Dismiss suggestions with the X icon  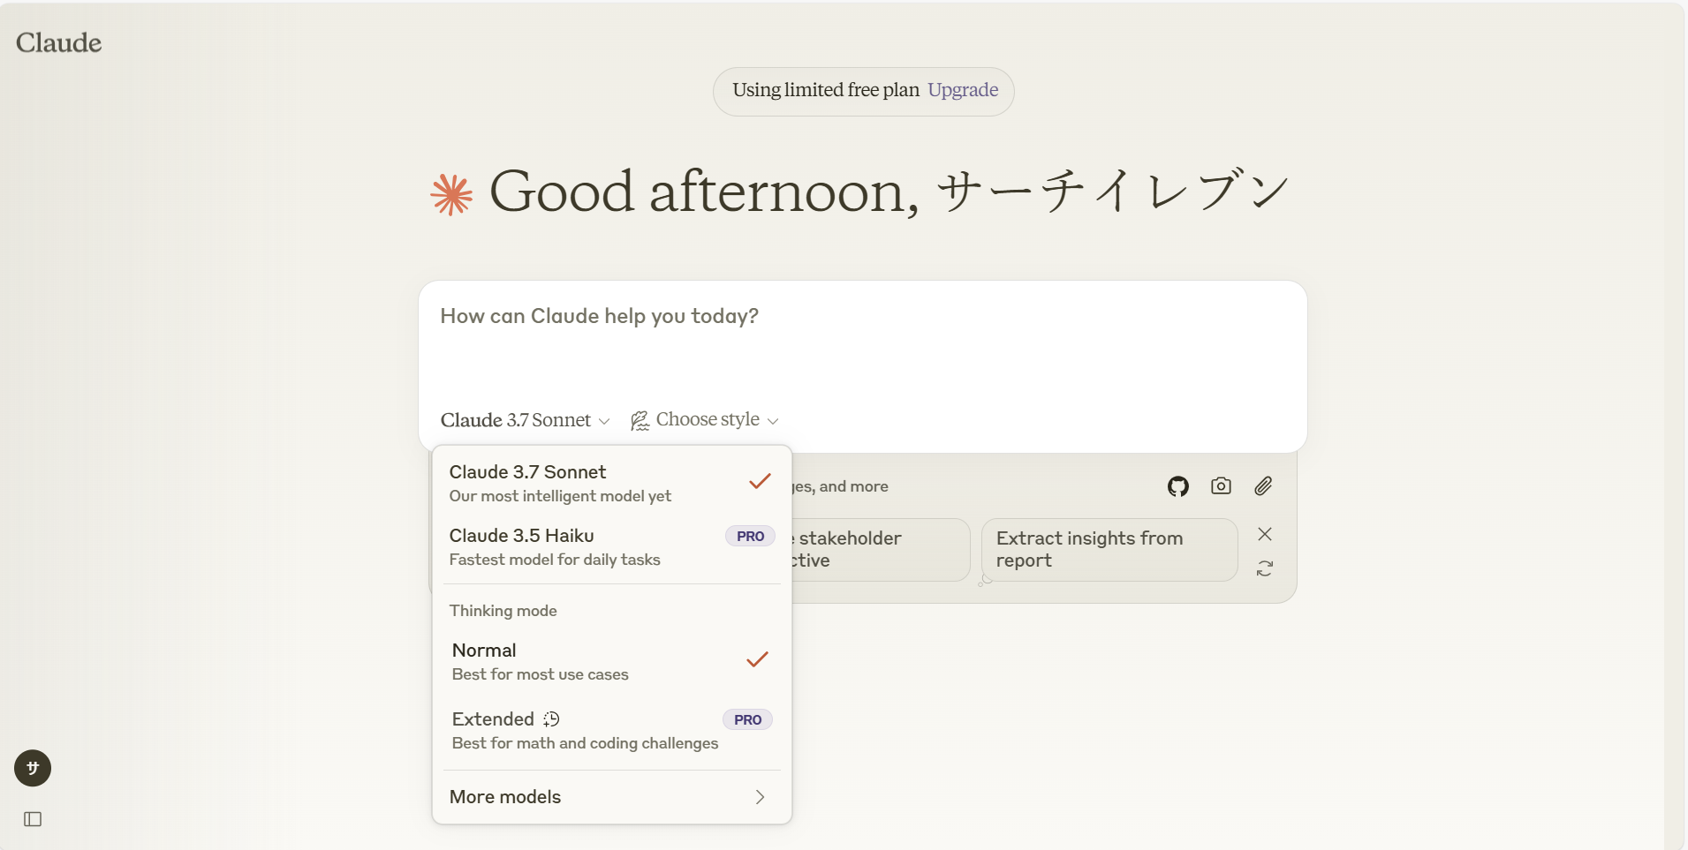click(1264, 534)
